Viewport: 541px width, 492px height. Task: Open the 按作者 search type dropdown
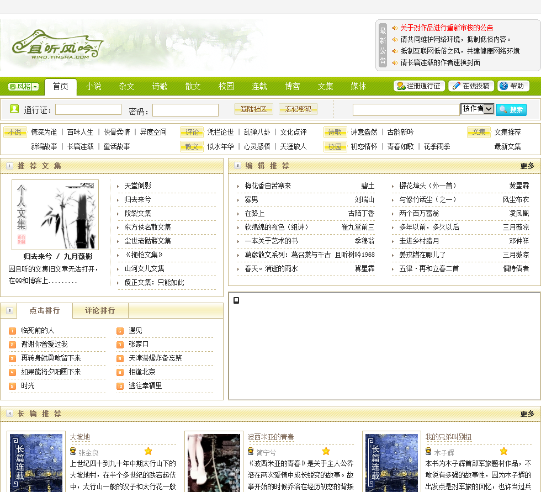(477, 109)
